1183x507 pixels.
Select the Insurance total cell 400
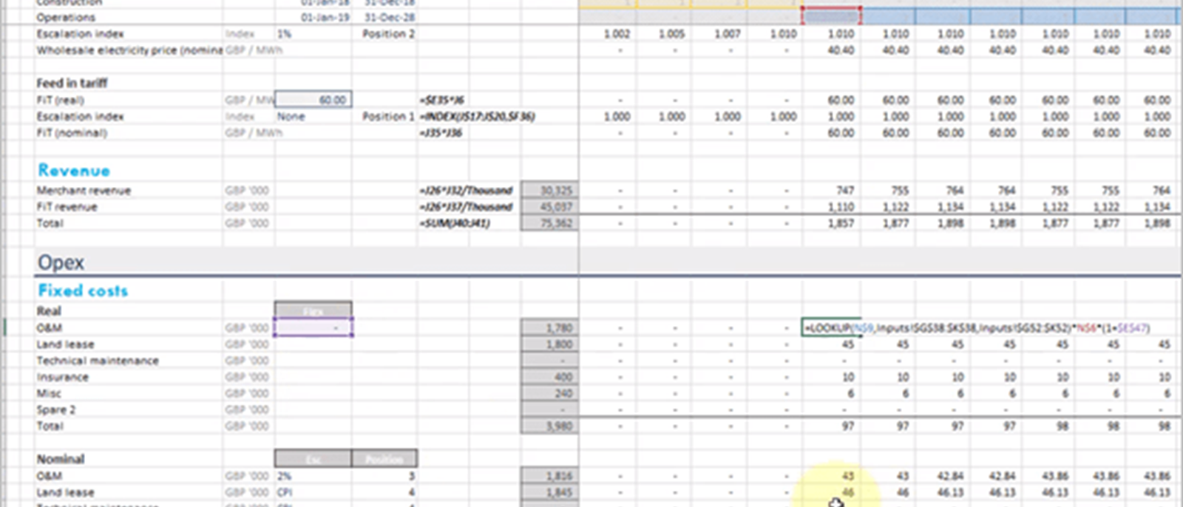point(549,377)
